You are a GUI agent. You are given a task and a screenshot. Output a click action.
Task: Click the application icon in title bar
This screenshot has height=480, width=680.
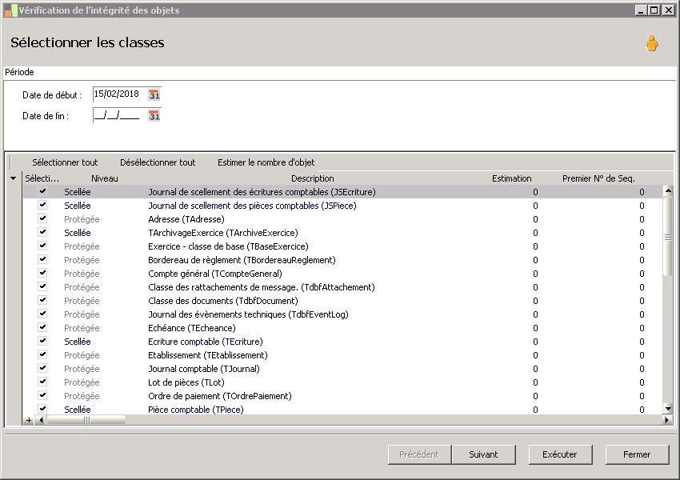click(10, 10)
